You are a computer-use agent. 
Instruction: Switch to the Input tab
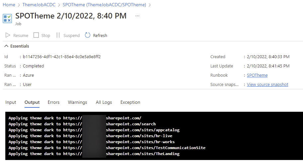11,102
